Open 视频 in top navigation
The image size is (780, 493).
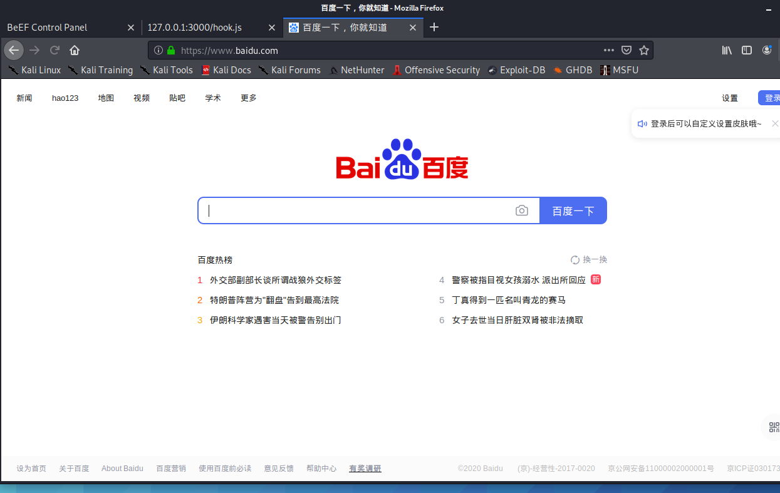[x=142, y=98]
